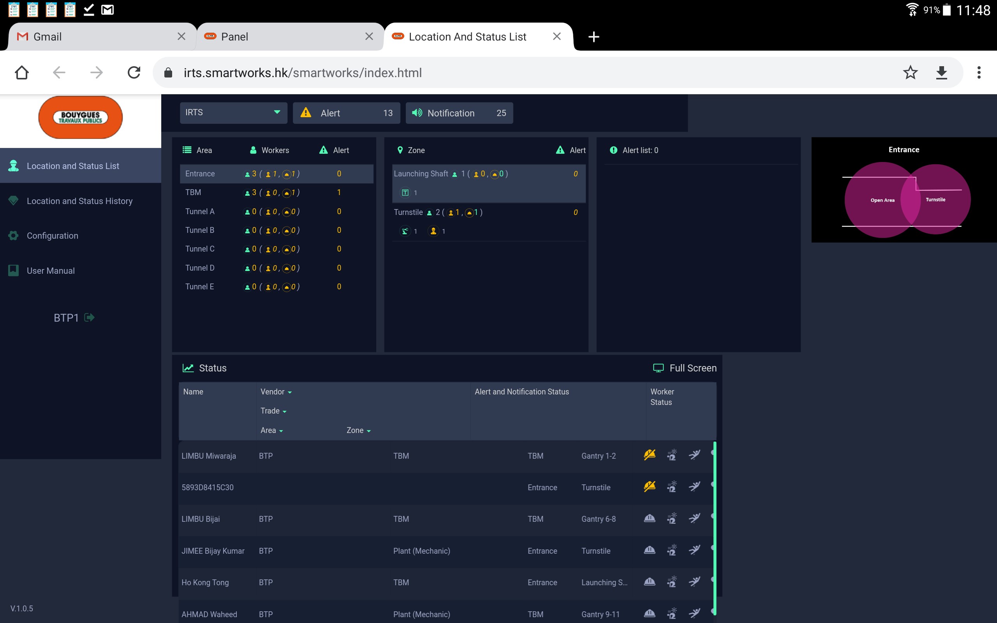
Task: Click the download icon in browser toolbar
Action: click(x=941, y=73)
